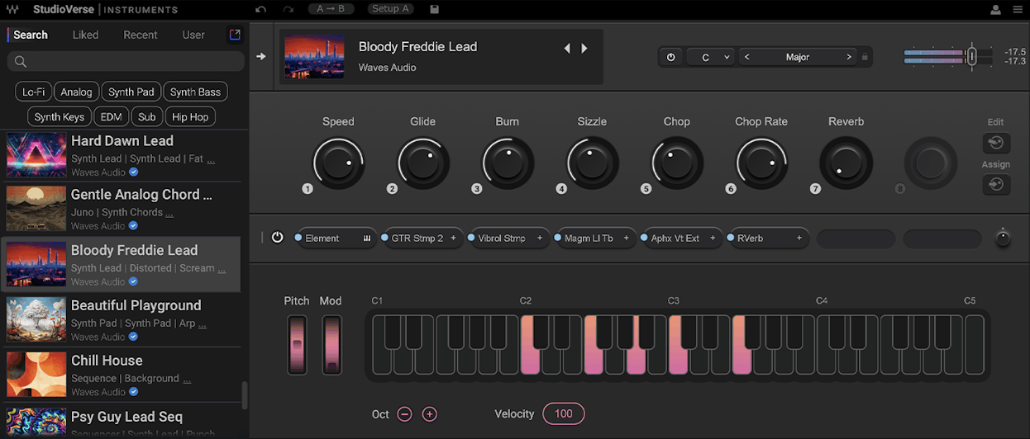Screen dimensions: 1030x439
Task: Expand GTR Stmp 2 plugin with plus
Action: (x=453, y=238)
